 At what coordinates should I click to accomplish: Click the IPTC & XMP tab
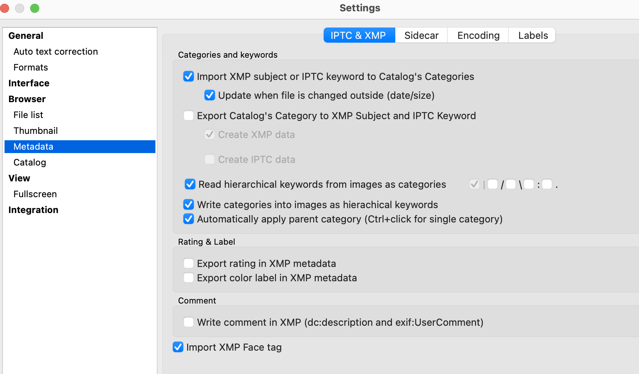click(x=359, y=35)
